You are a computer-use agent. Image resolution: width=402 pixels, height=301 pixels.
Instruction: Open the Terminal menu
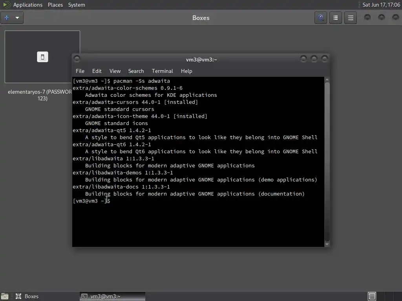pos(162,71)
